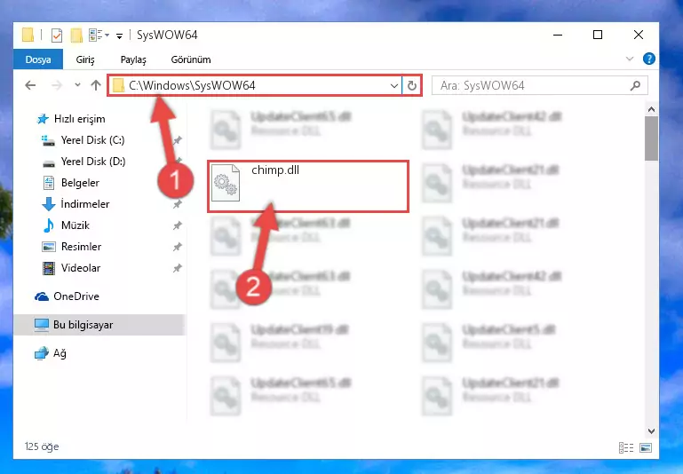Open İndirmeler in the sidebar
This screenshot has height=474, width=683.
click(x=85, y=203)
